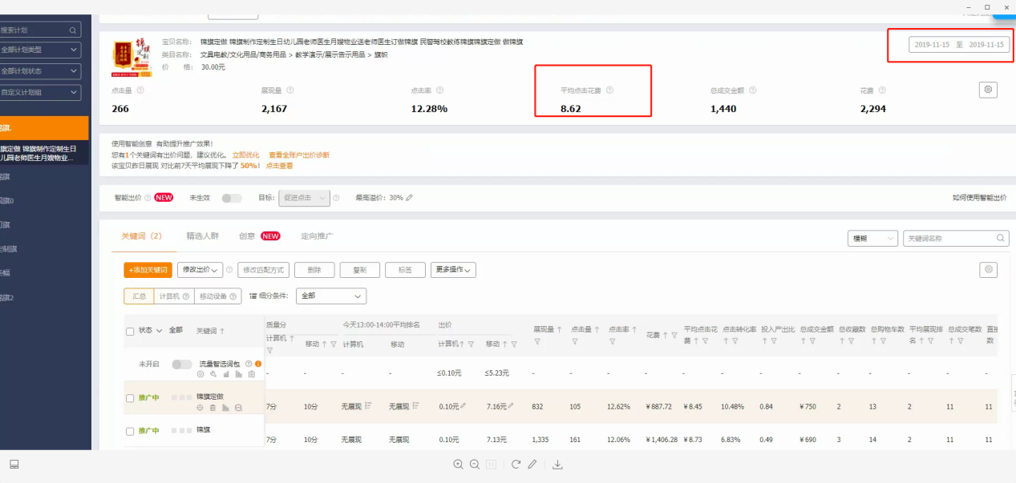Toggle the 智能出价 未生效 switch

[x=231, y=198]
